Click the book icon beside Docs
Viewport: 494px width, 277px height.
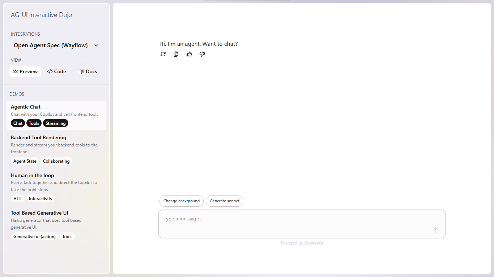81,71
